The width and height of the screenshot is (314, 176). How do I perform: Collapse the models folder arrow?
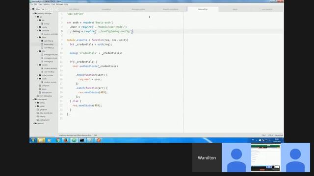coord(38,65)
